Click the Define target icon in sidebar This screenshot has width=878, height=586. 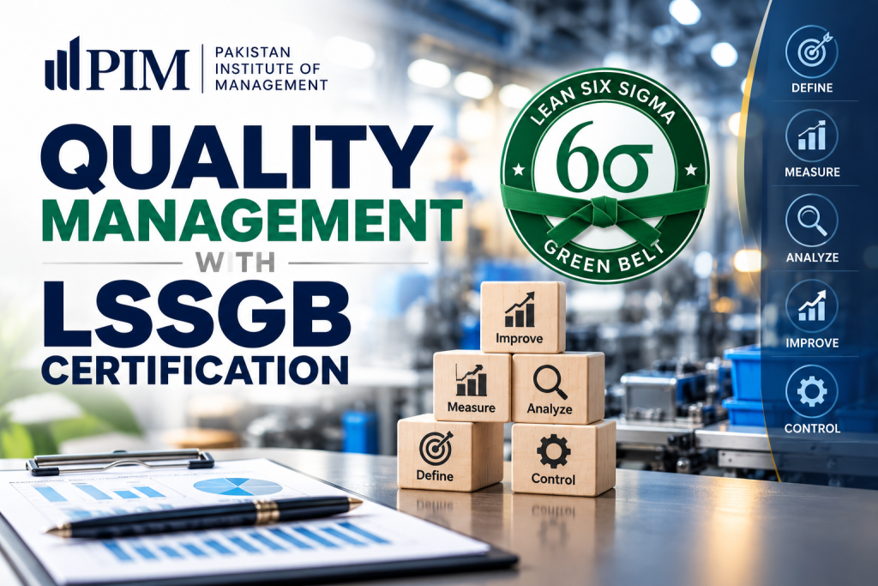point(812,51)
